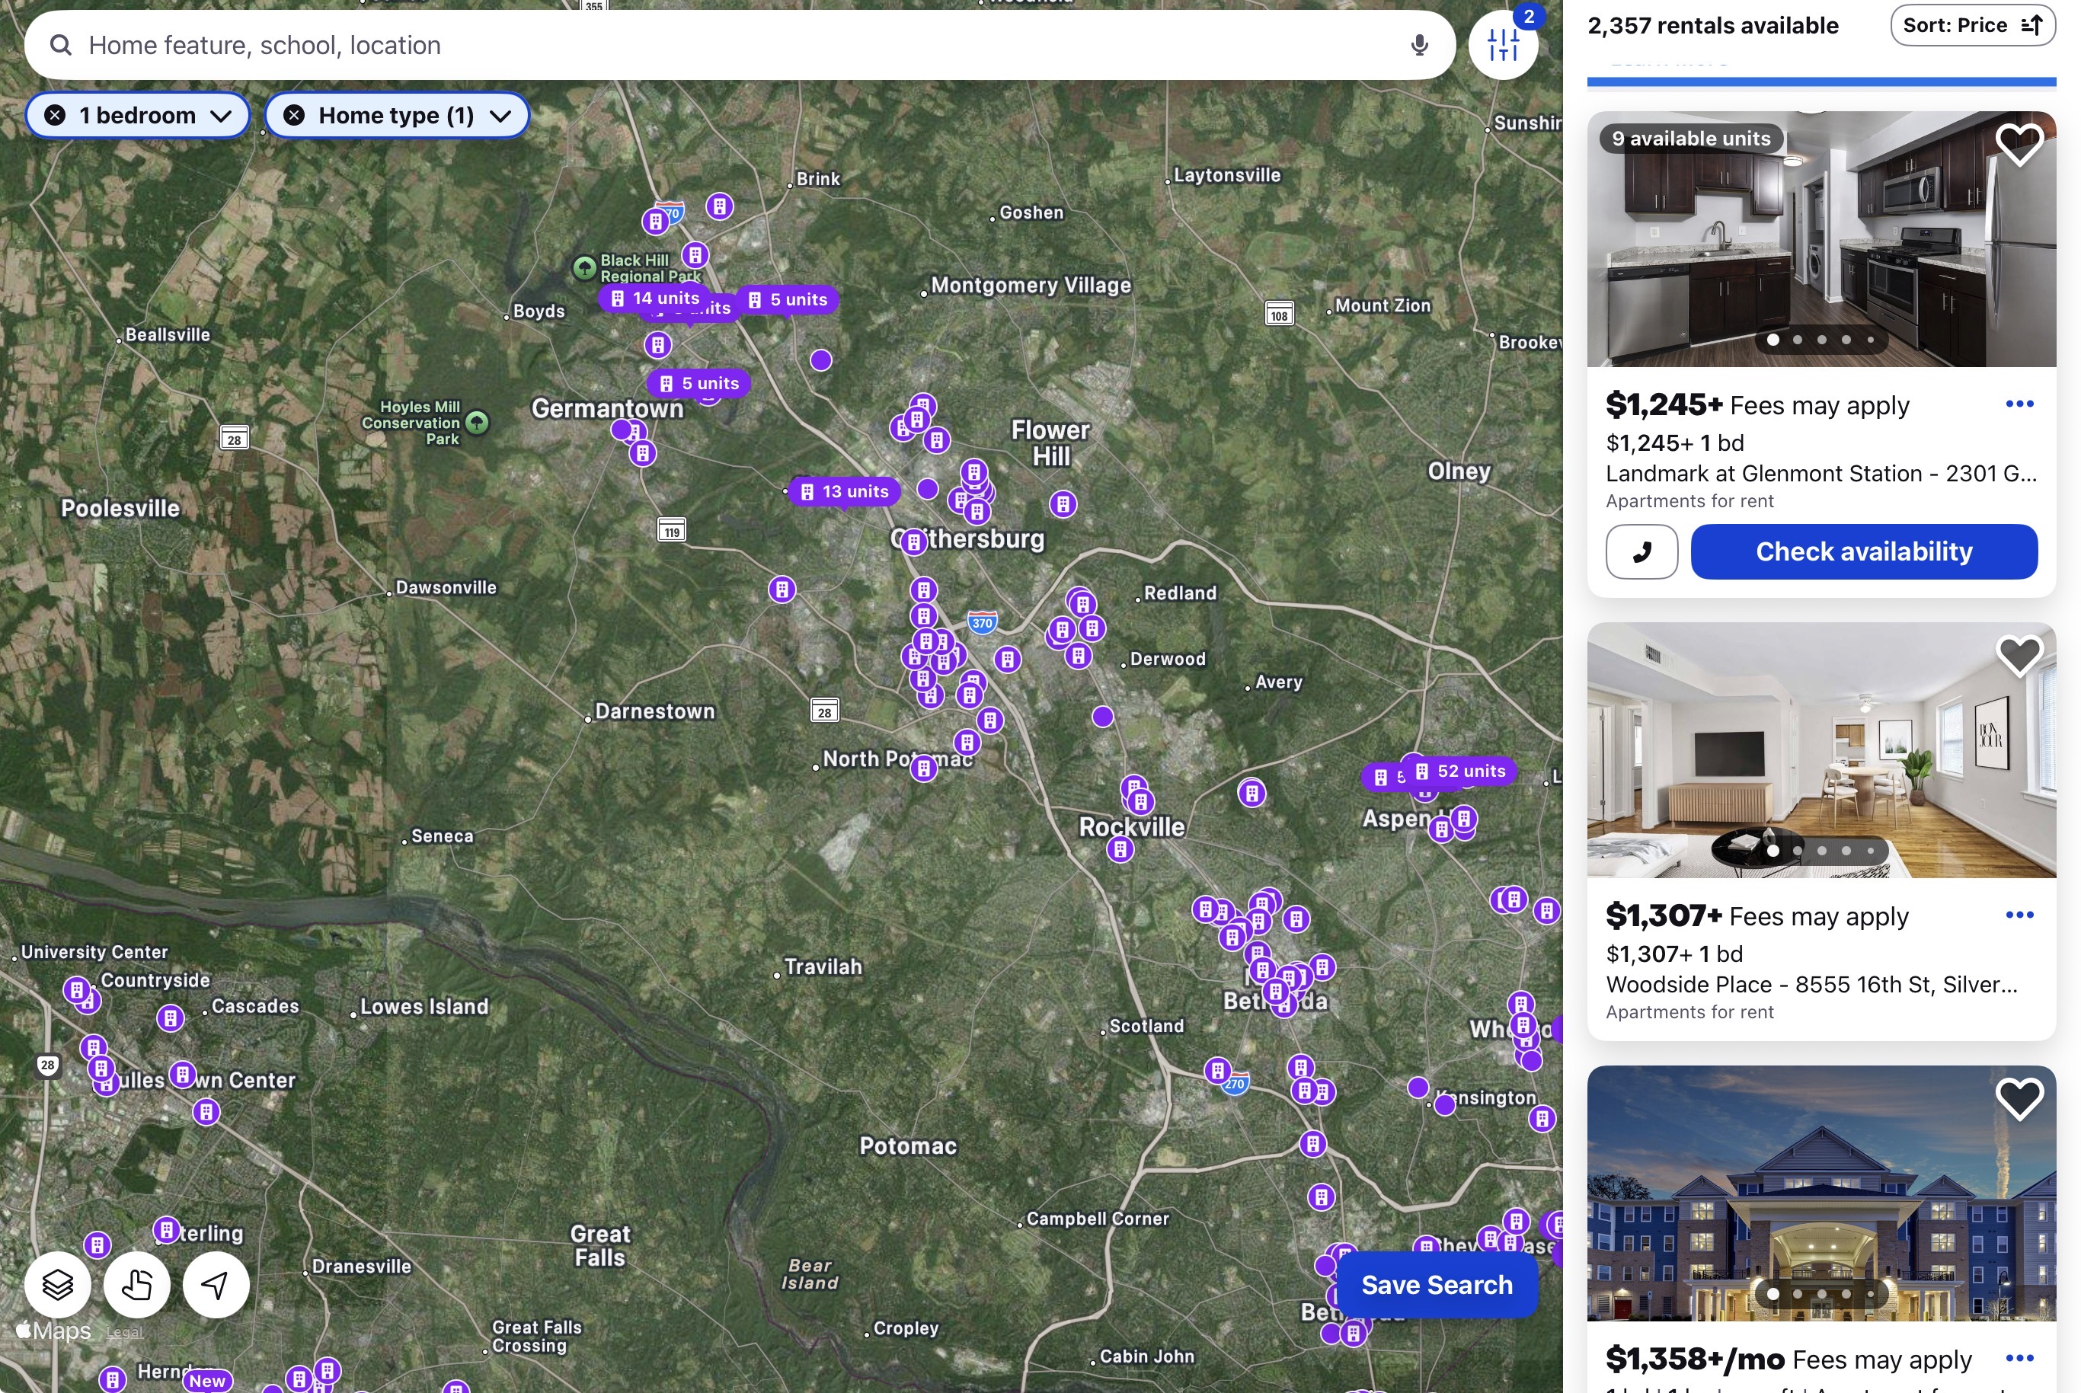Click the map layers icon
2081x1393 pixels.
58,1285
